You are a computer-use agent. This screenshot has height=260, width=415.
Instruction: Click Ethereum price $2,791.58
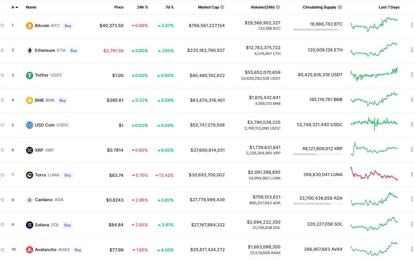[x=113, y=51]
